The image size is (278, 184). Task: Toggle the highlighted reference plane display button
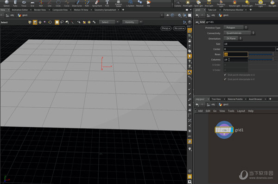click(190, 31)
